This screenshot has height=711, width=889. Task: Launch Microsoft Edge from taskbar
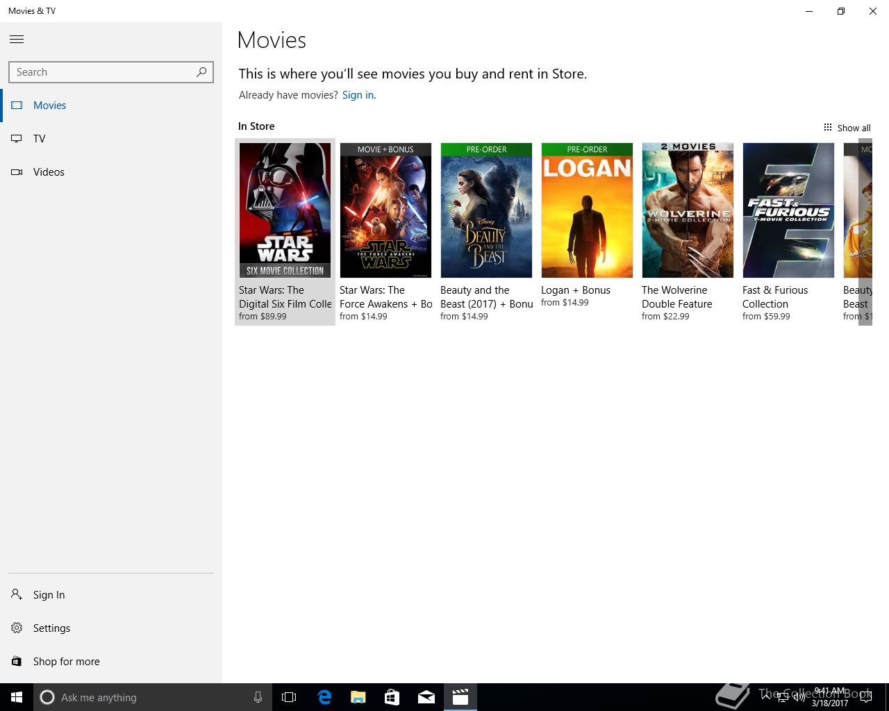(x=324, y=697)
